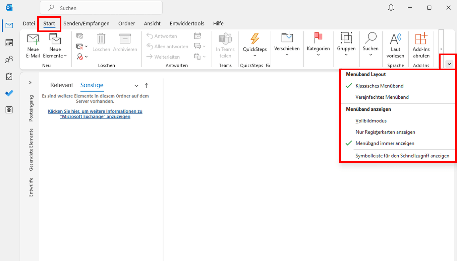Image resolution: width=457 pixels, height=261 pixels.
Task: Expand the ribbon overflow arrow
Action: 441,49
